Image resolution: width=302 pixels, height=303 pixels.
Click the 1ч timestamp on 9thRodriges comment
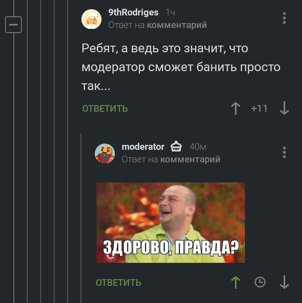click(170, 12)
